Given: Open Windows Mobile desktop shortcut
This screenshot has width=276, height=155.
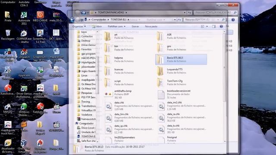Looking at the screenshot, I should pos(24,110).
